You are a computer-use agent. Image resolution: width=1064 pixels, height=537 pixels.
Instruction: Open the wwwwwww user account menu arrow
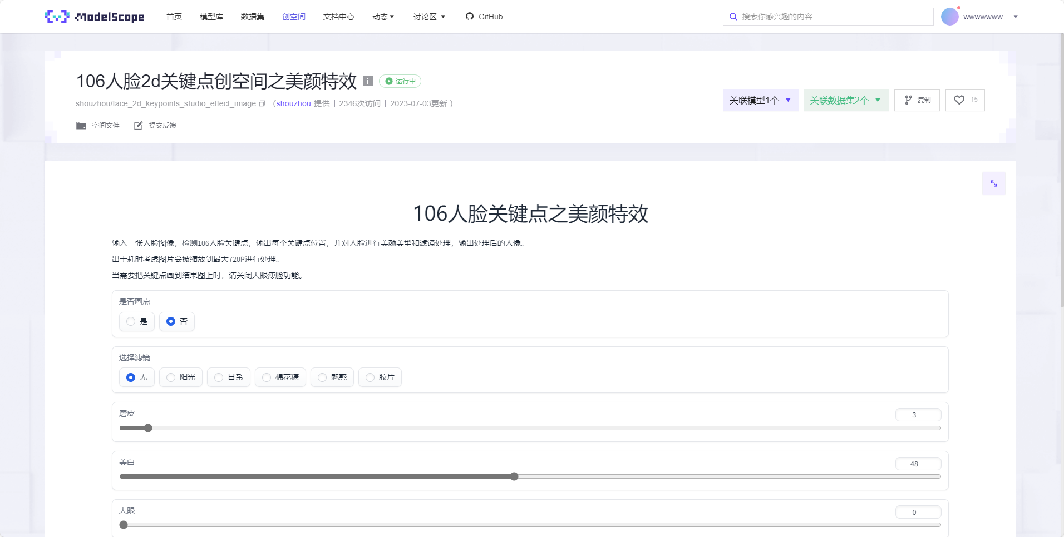click(x=1016, y=17)
